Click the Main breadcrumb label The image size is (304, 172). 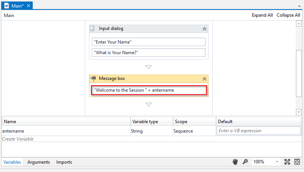9,16
